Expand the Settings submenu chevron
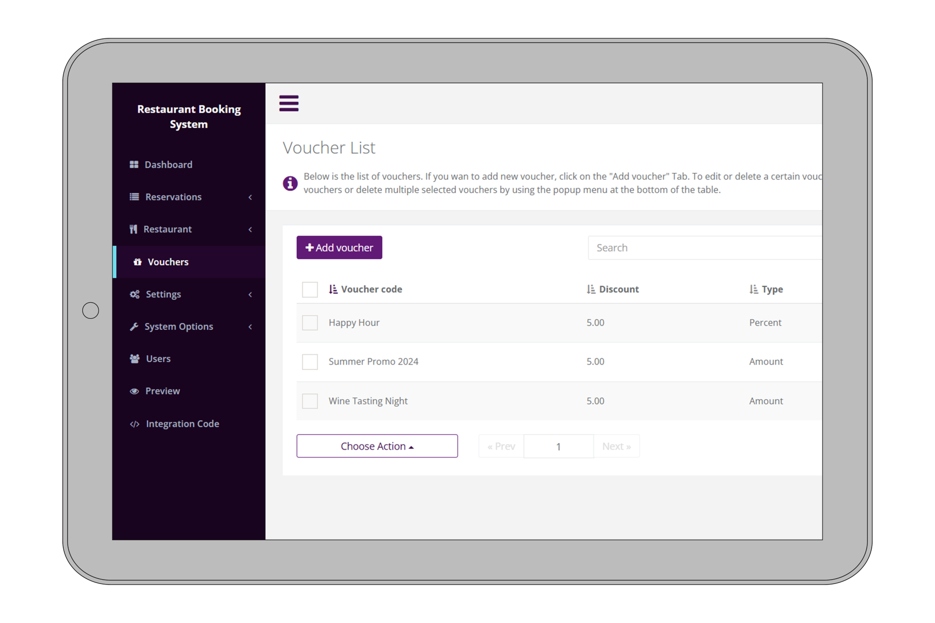The width and height of the screenshot is (935, 623). [x=250, y=294]
